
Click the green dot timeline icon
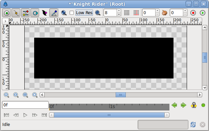click(203, 105)
